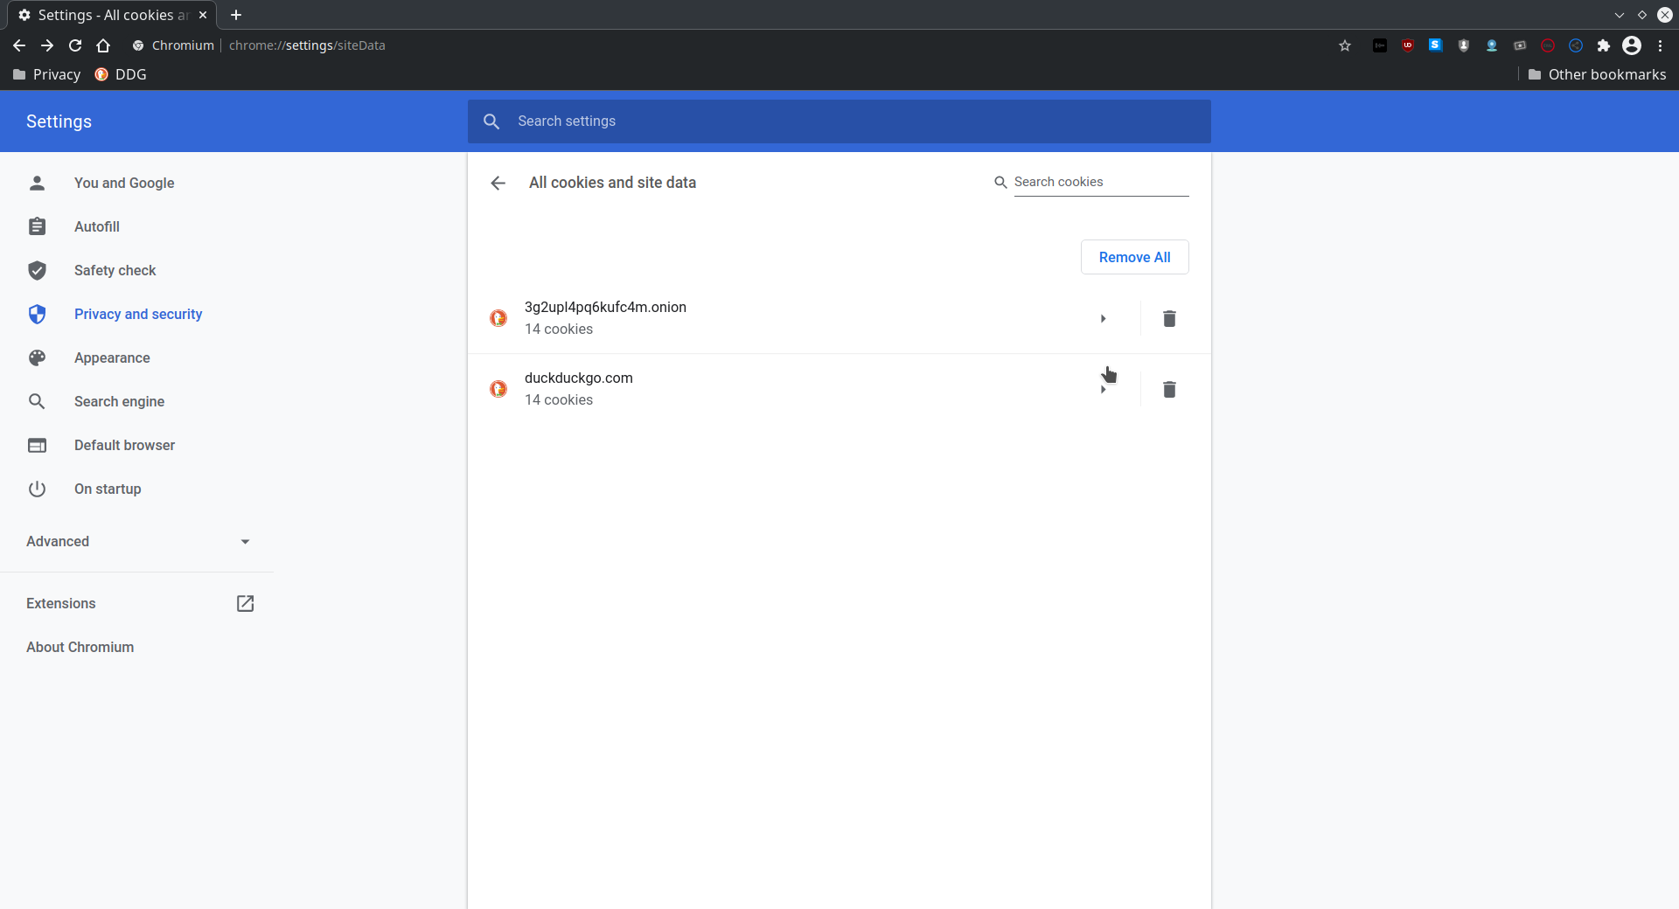Viewport: 1679px width, 909px height.
Task: Open On startup settings
Action: click(108, 489)
